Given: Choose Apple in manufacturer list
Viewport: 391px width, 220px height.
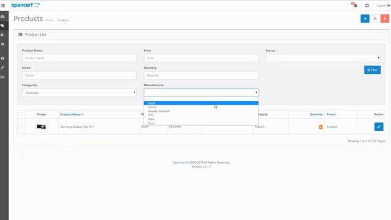Looking at the screenshot, I should click(201, 103).
